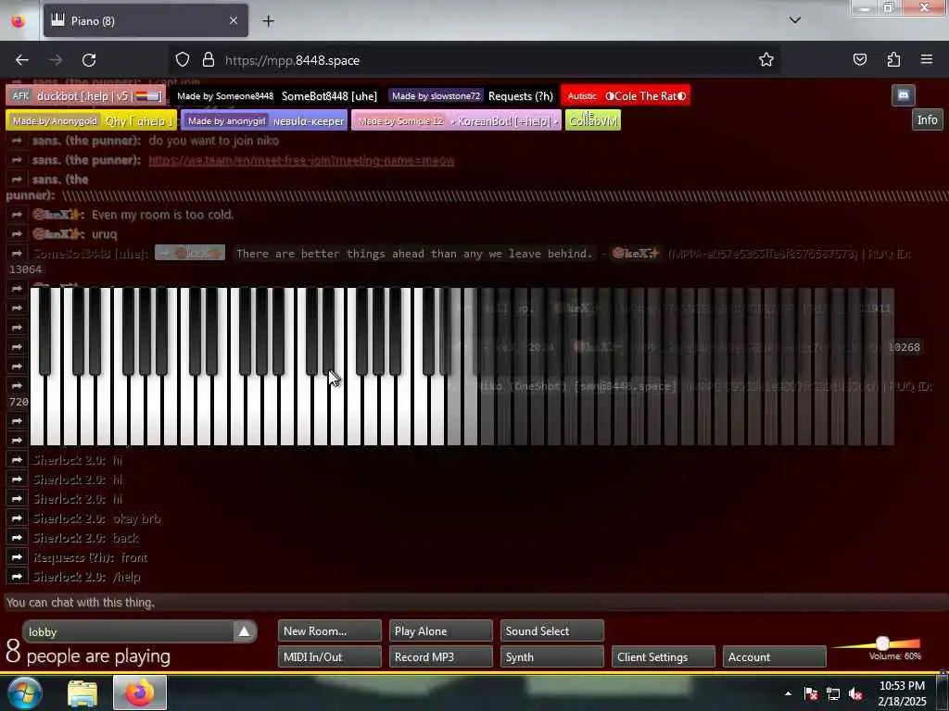
Task: Bookmark this page with star icon
Action: [x=766, y=60]
